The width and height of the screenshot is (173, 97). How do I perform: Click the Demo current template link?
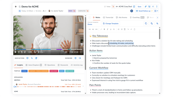coord(90,24)
